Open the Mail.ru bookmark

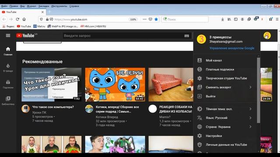pos(39,26)
